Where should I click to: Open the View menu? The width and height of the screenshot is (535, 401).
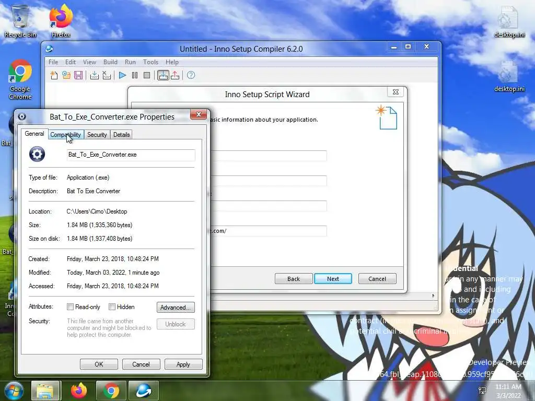click(x=89, y=62)
